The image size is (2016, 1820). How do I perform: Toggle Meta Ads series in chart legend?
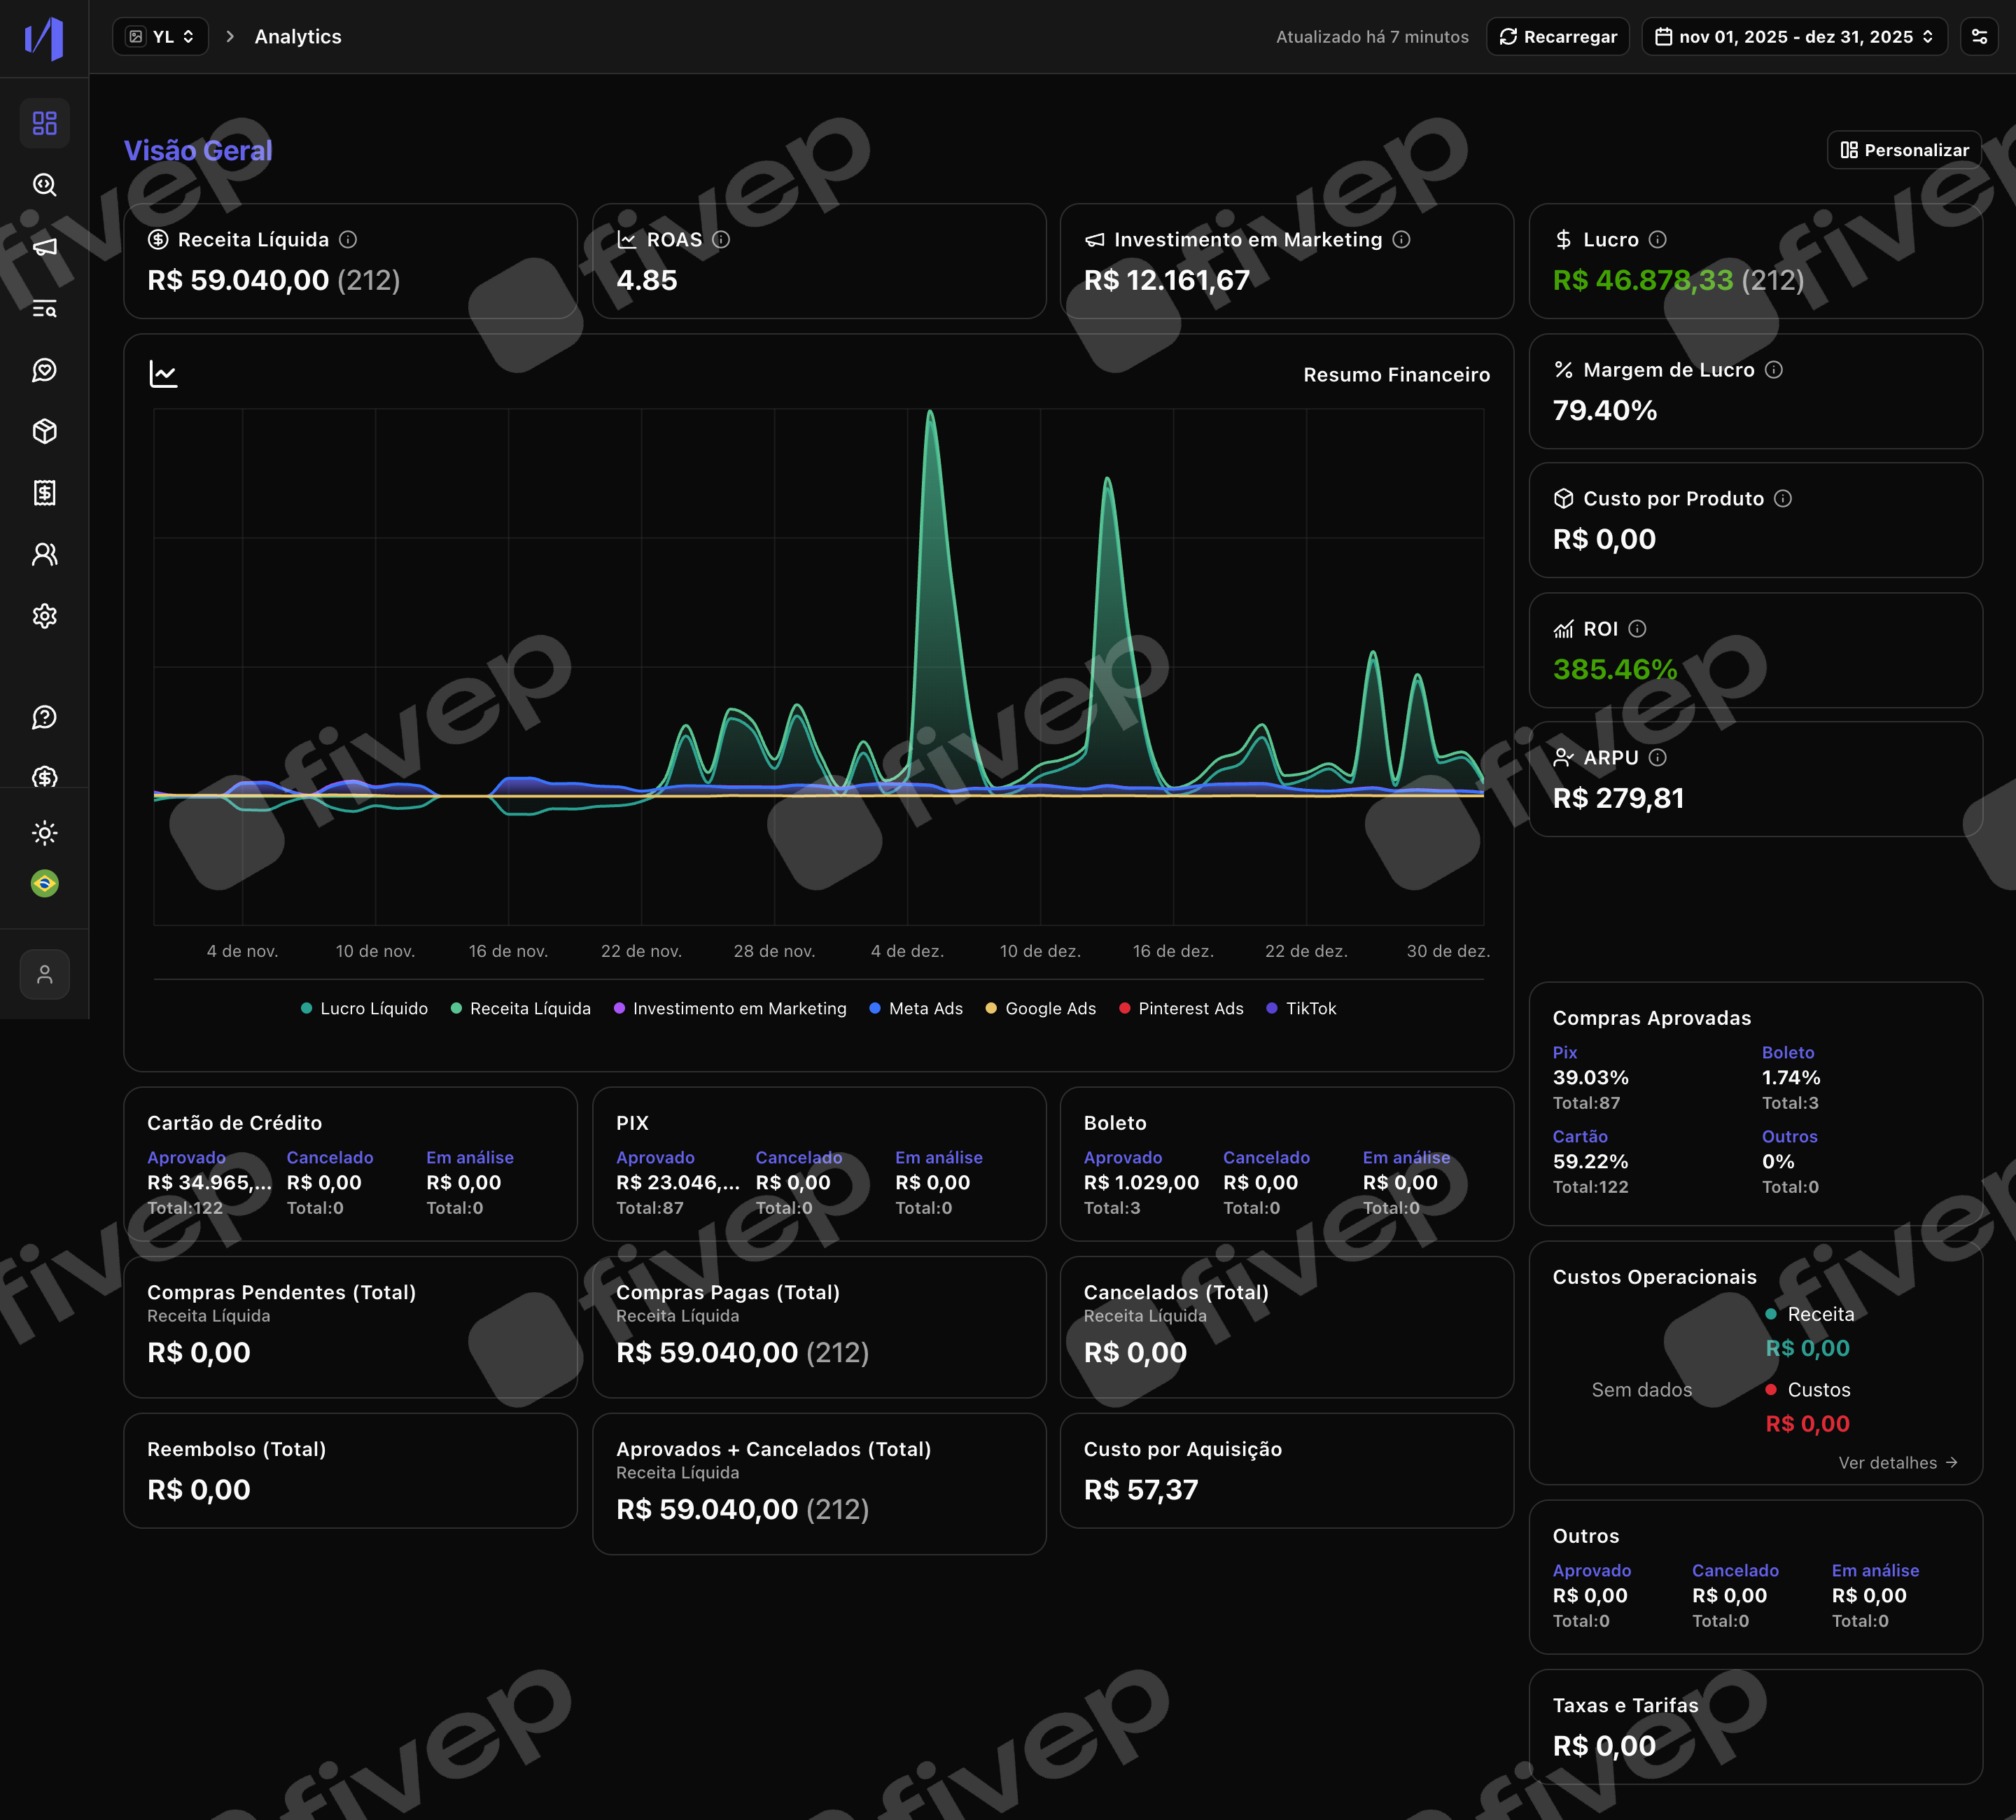(916, 1009)
